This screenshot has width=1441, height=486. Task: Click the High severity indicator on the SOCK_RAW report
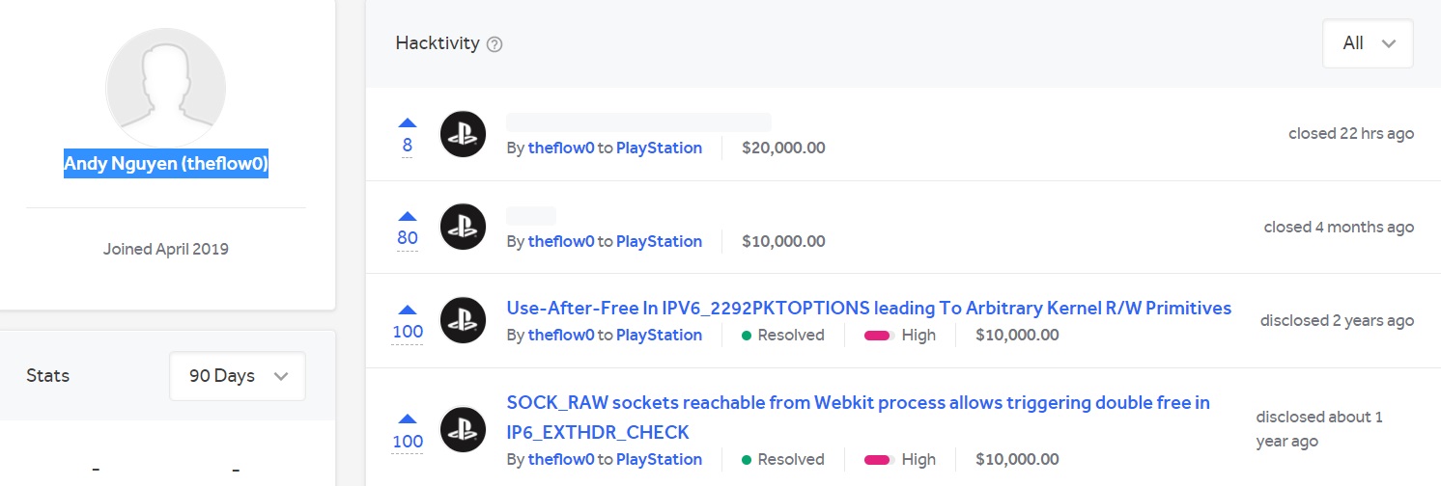coord(900,459)
